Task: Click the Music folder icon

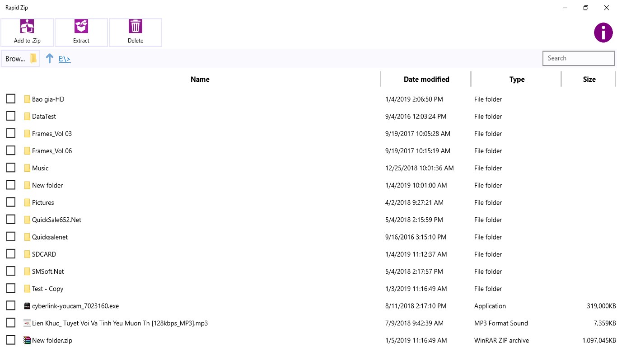Action: [x=27, y=168]
